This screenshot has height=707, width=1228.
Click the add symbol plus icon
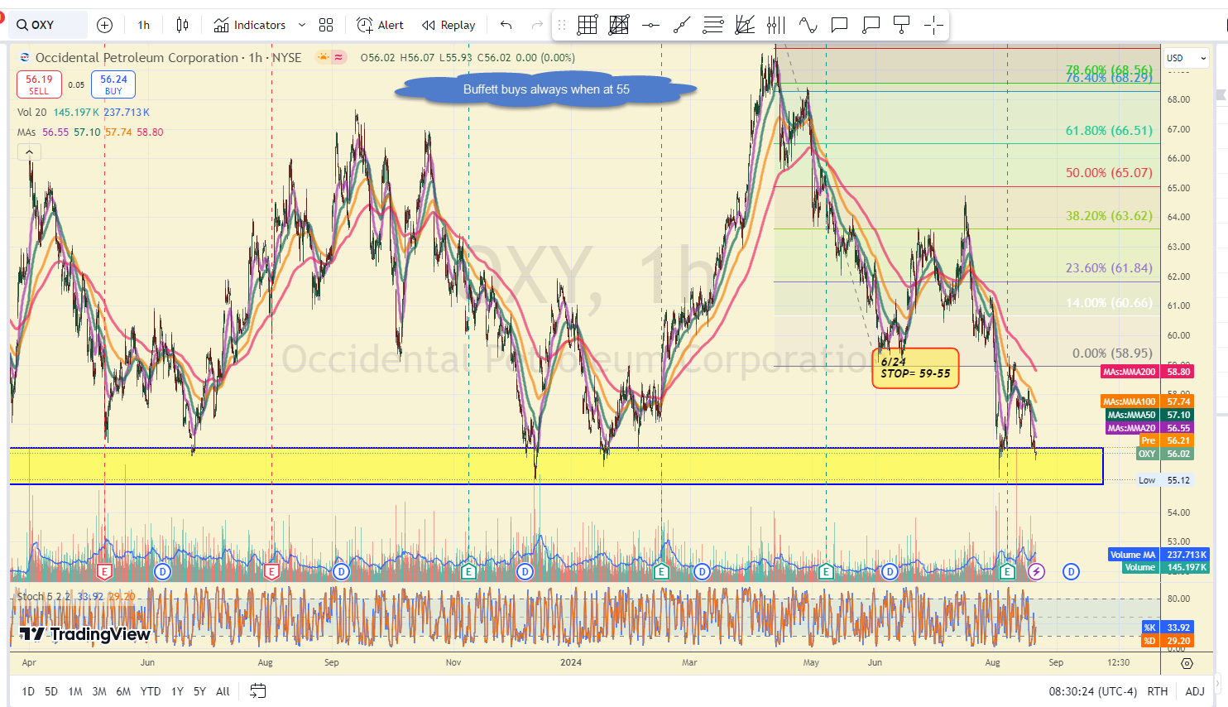pyautogui.click(x=104, y=25)
